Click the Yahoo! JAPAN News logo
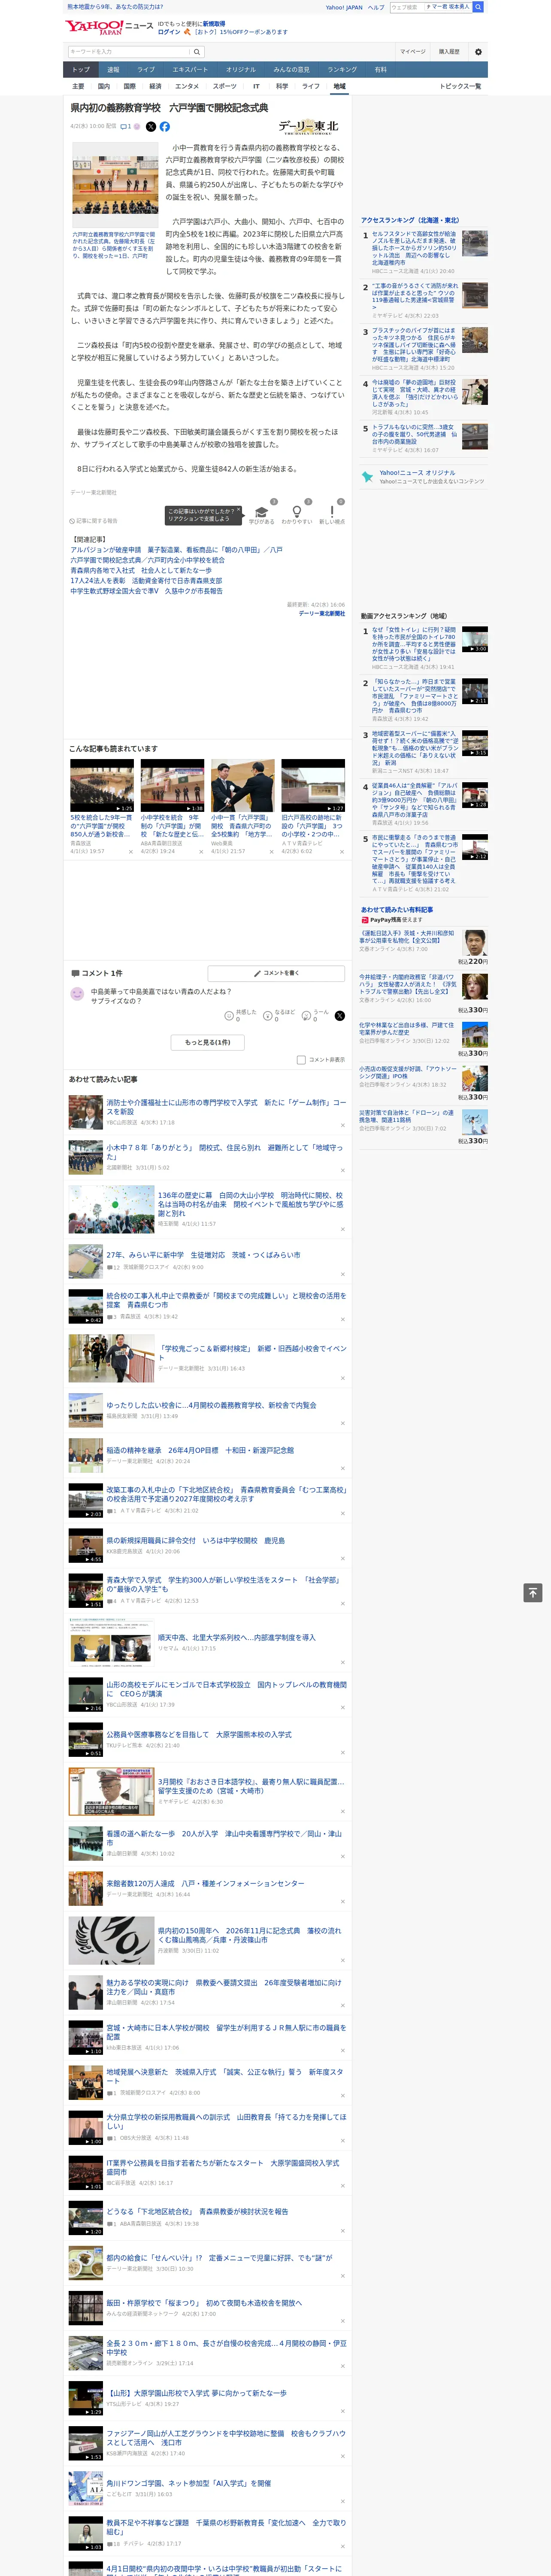The width and height of the screenshot is (551, 2576). click(109, 27)
